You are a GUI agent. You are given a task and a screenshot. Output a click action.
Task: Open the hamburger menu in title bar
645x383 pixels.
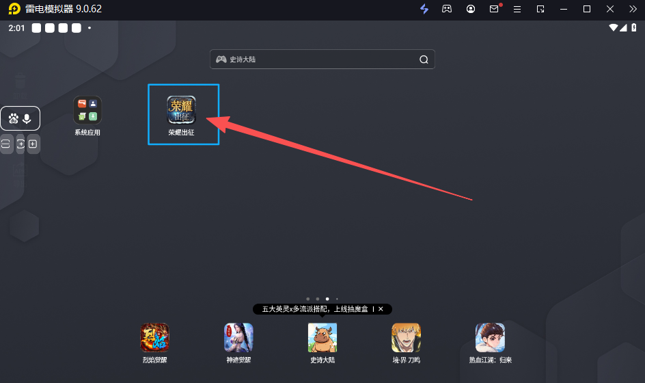[517, 9]
